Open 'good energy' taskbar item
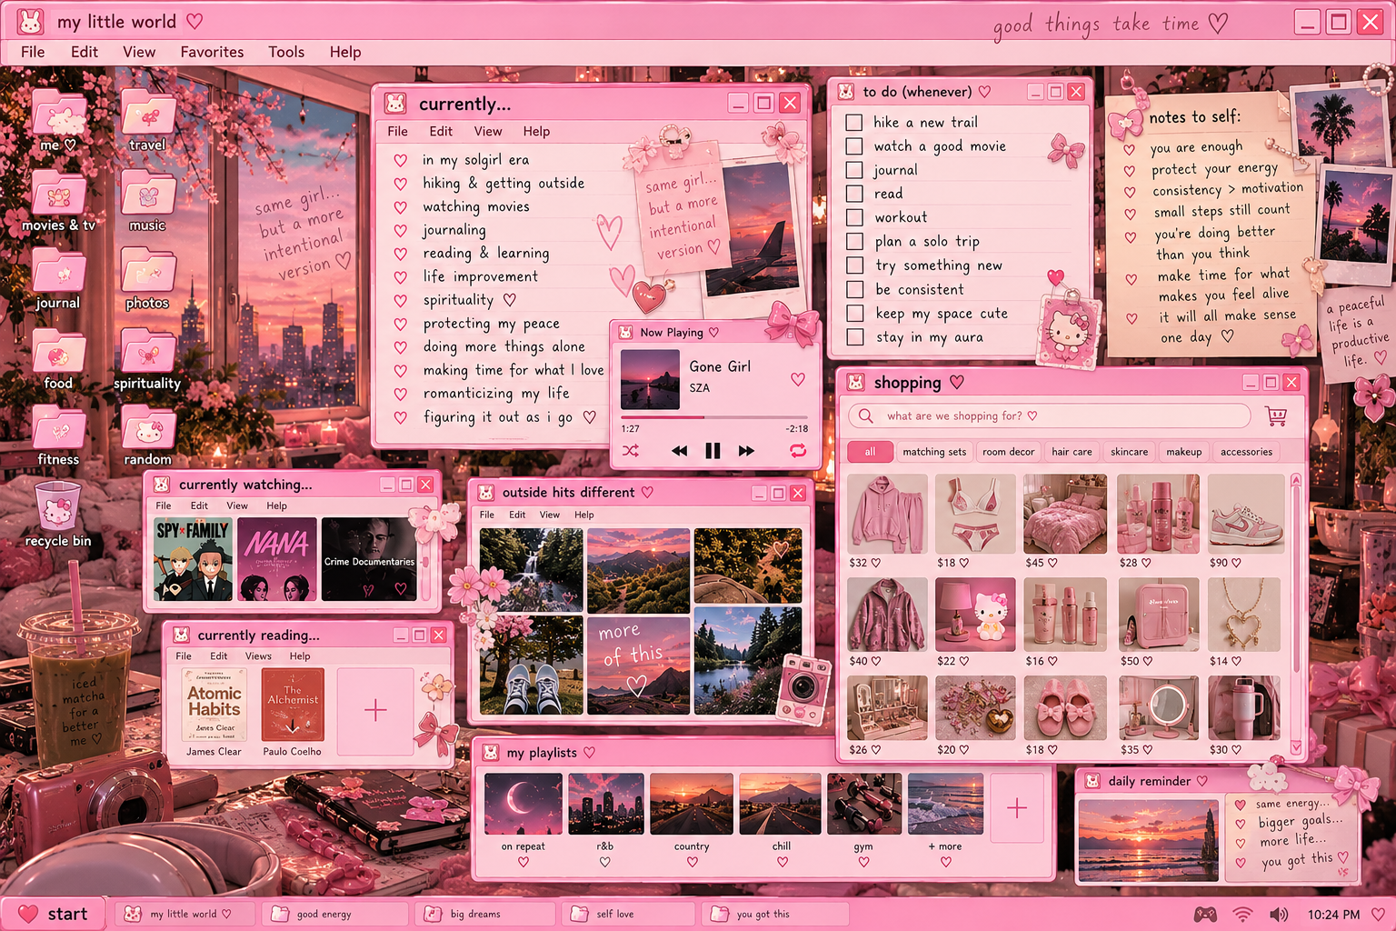 tap(334, 914)
